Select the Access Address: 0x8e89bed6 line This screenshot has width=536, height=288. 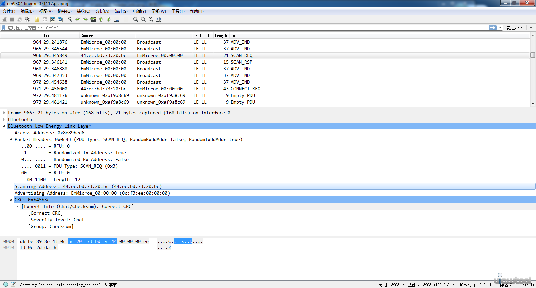[50, 133]
